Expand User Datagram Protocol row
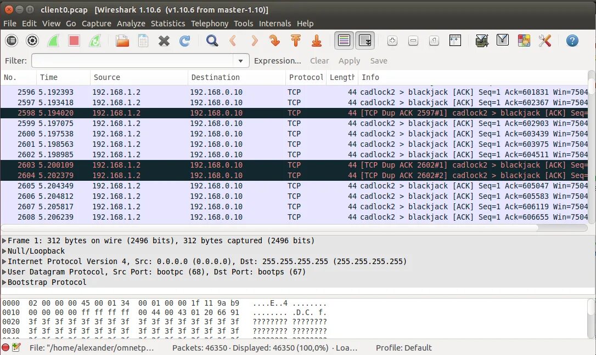 pos(4,272)
